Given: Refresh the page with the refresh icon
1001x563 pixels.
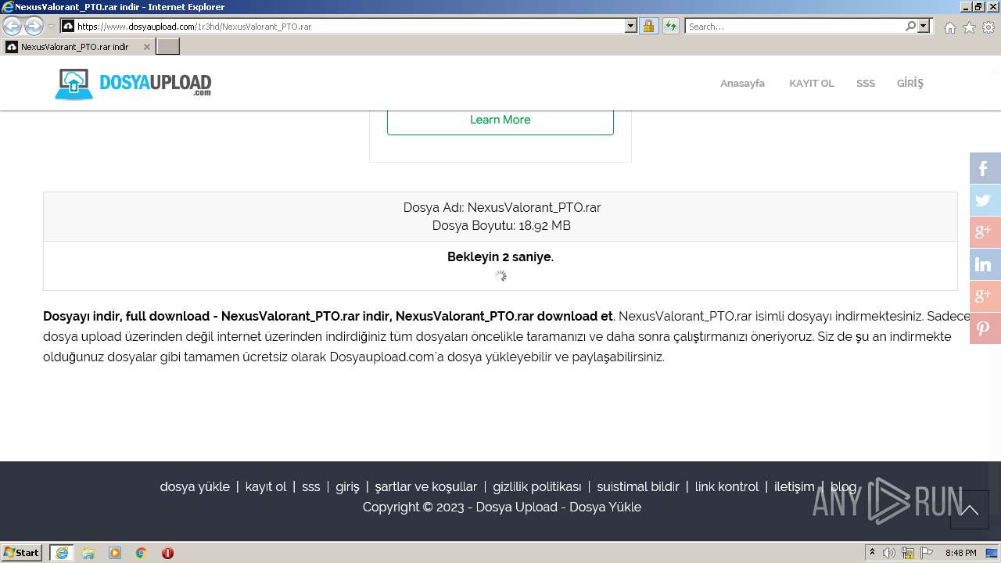Looking at the screenshot, I should [671, 27].
